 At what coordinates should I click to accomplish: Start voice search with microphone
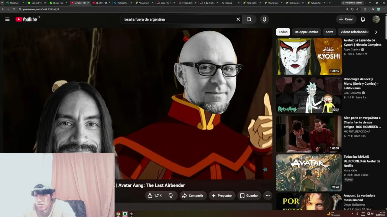point(265,19)
